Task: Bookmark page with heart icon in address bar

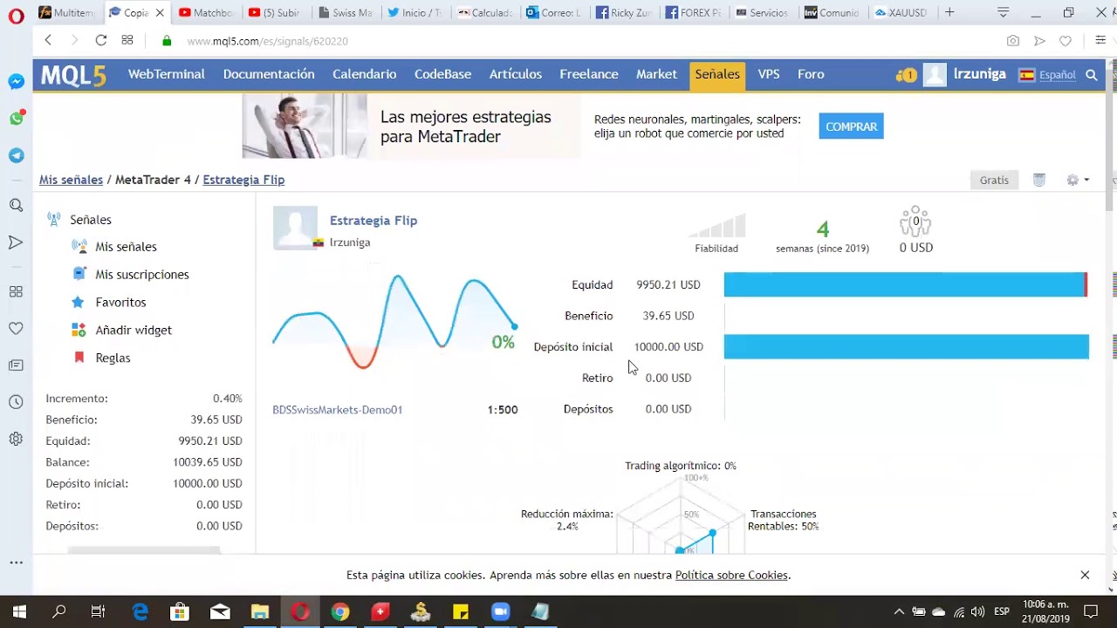Action: pos(1065,41)
